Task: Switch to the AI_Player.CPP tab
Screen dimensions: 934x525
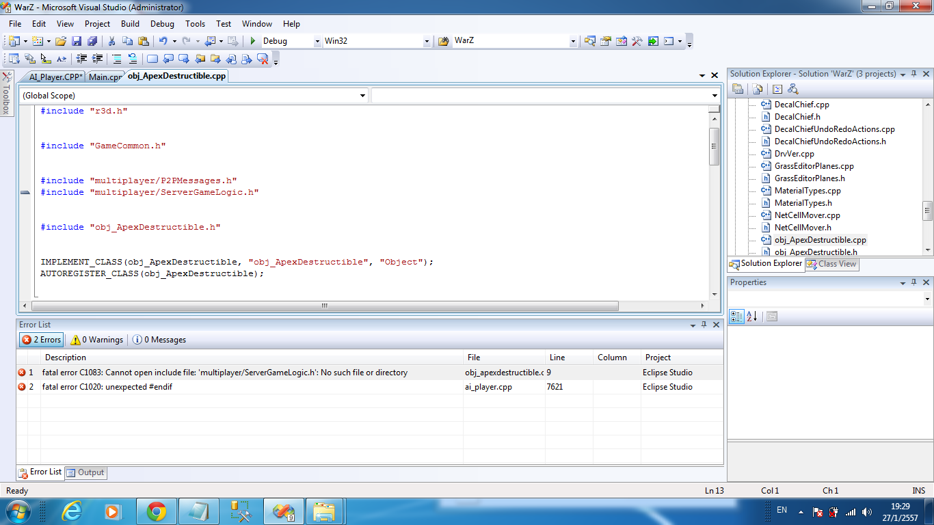Action: pos(55,77)
